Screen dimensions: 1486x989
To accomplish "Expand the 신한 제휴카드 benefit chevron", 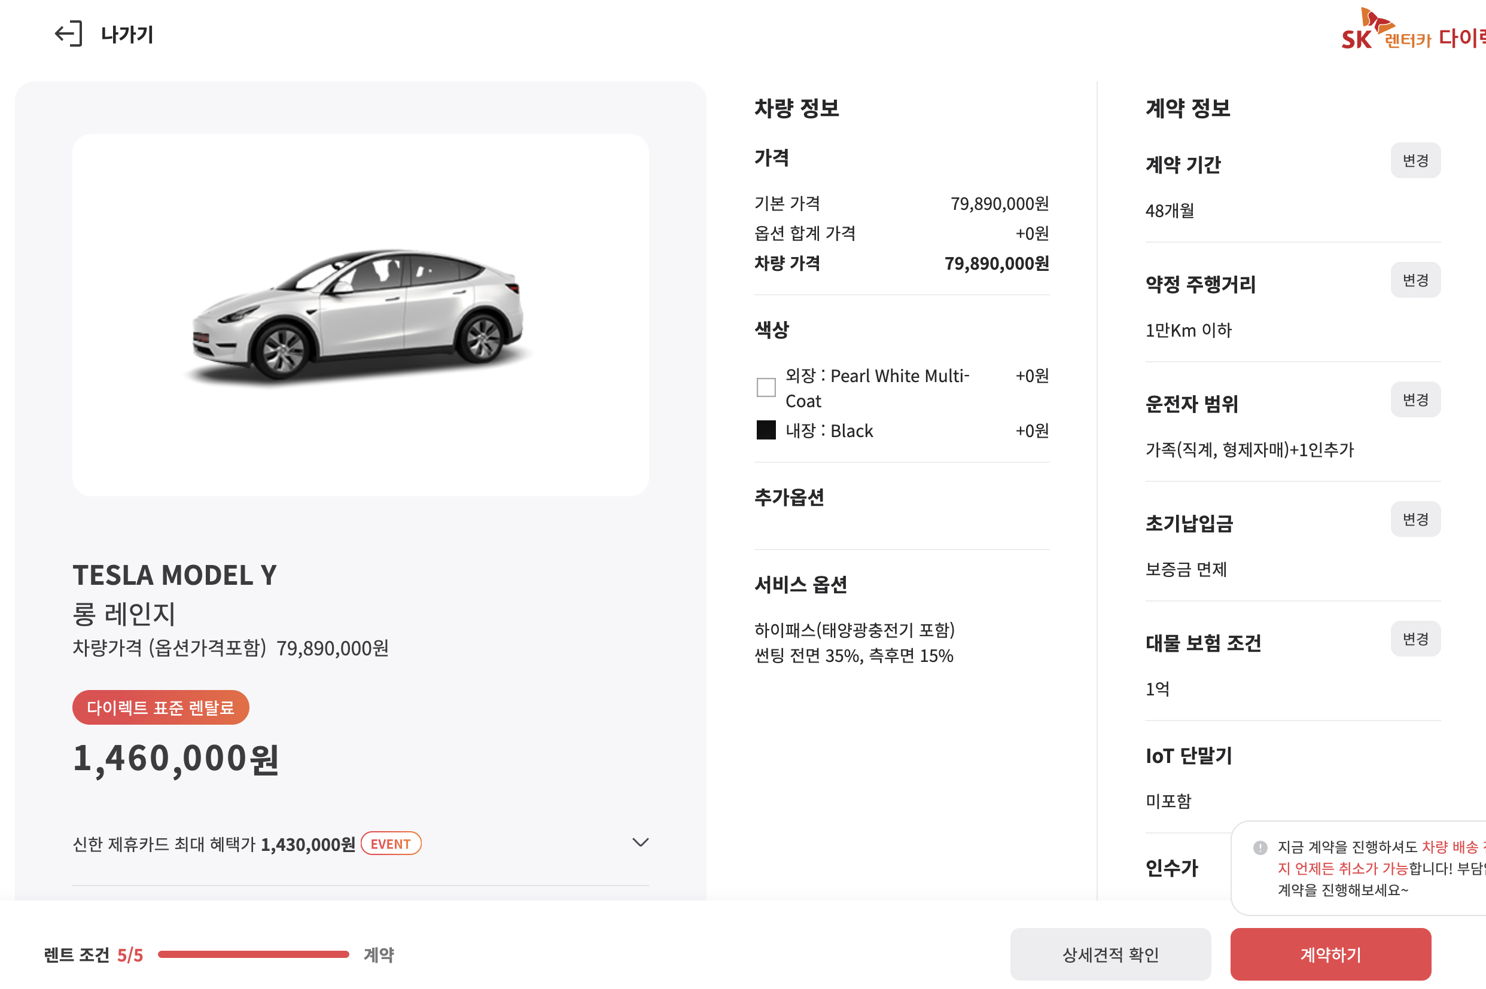I will [x=641, y=843].
